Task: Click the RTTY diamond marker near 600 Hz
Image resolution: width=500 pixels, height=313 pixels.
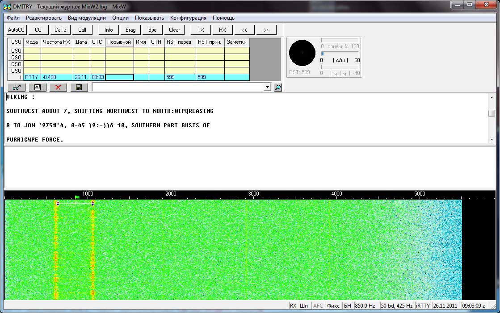Action: coord(58,203)
